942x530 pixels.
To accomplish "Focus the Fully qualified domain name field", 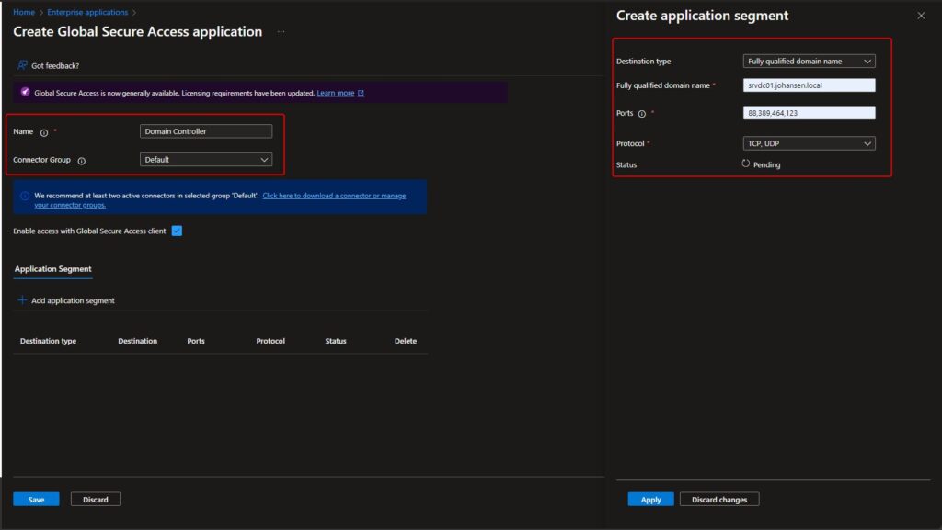I will (809, 85).
